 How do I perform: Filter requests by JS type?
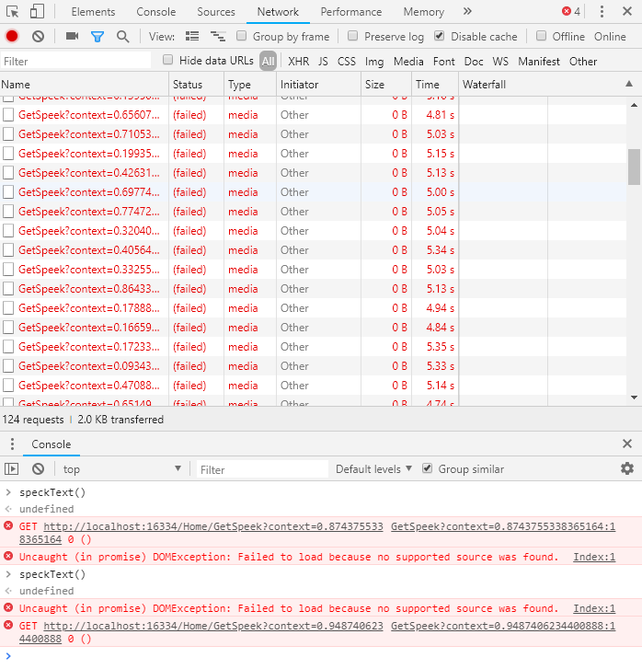[x=323, y=62]
